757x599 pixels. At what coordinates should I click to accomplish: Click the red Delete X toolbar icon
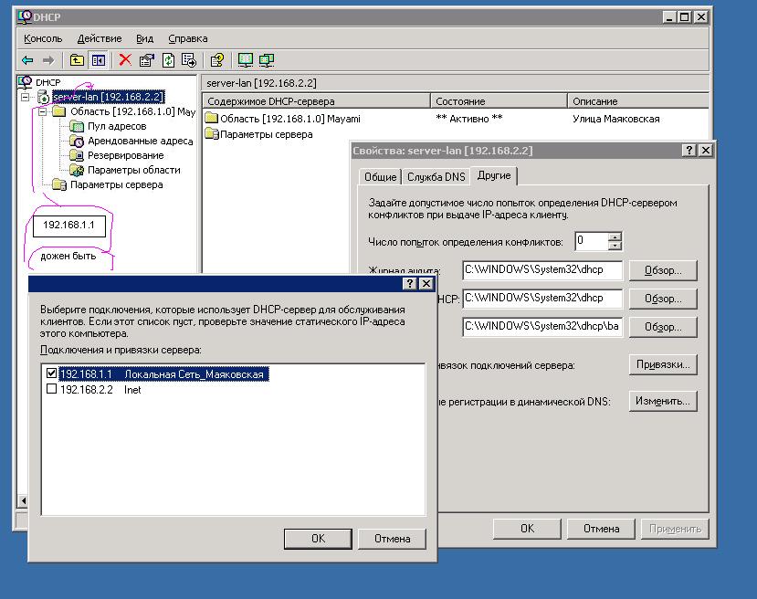[124, 60]
